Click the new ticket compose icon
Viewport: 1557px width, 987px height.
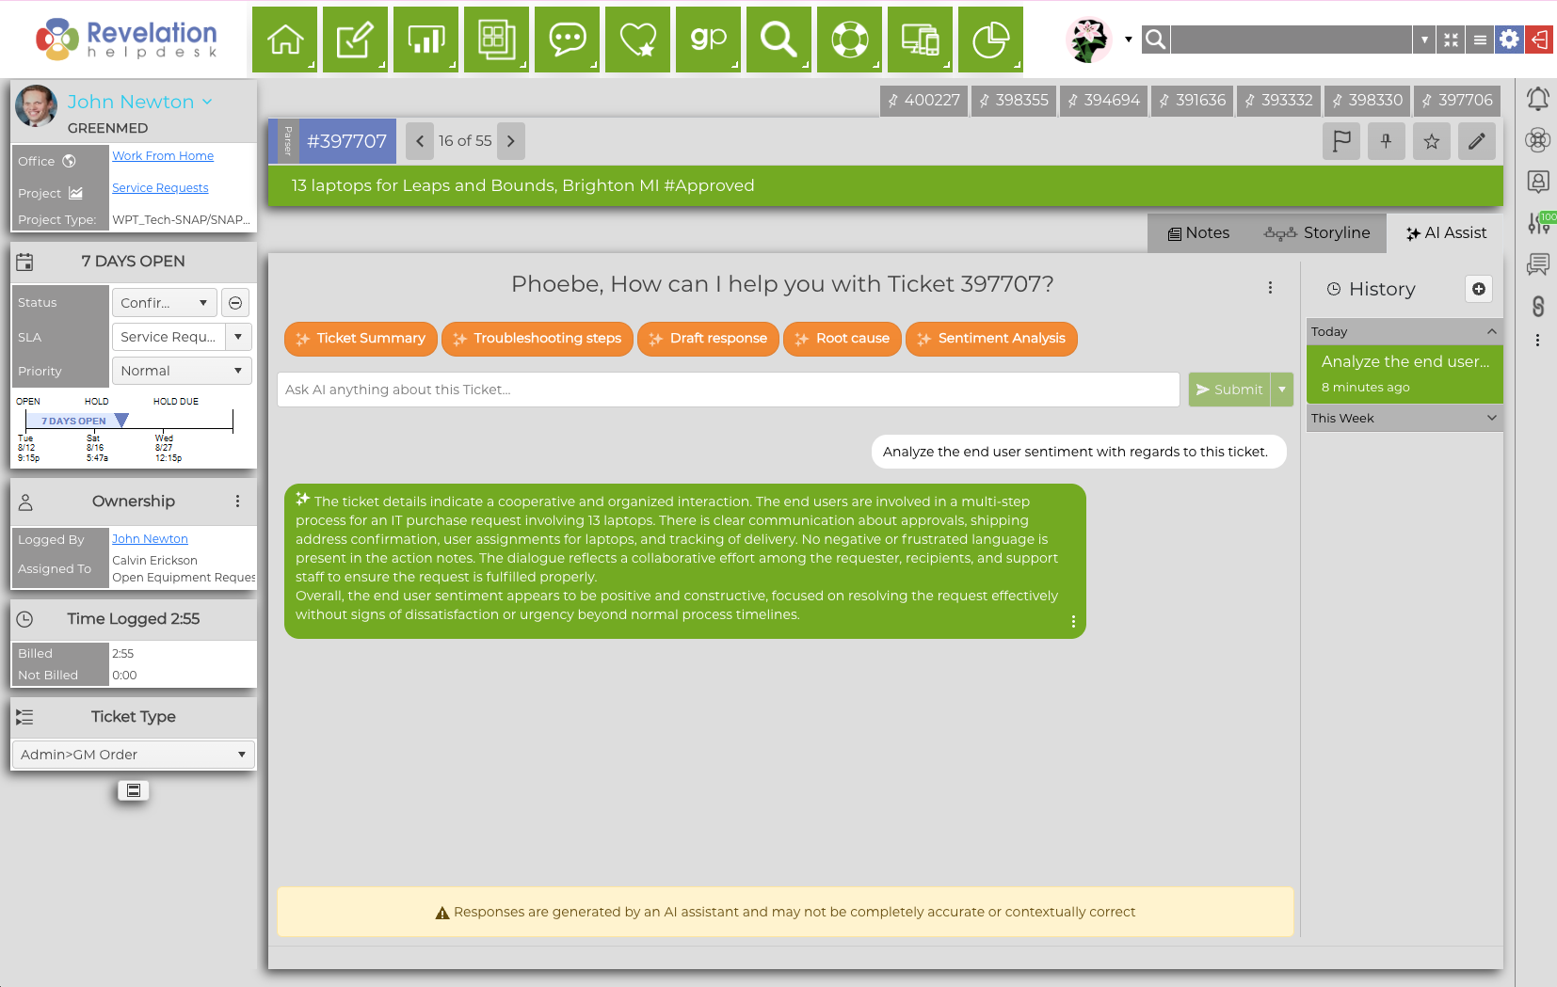click(x=355, y=40)
